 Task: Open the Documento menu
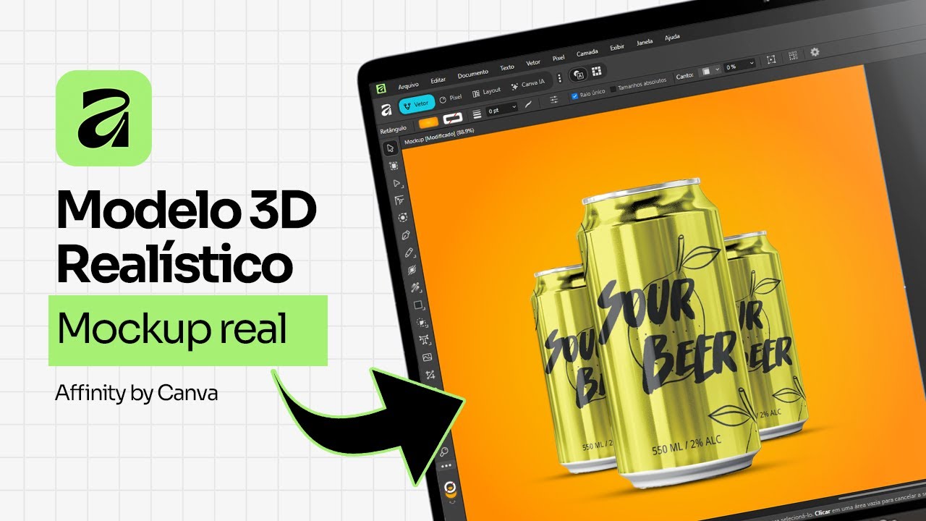click(x=472, y=74)
